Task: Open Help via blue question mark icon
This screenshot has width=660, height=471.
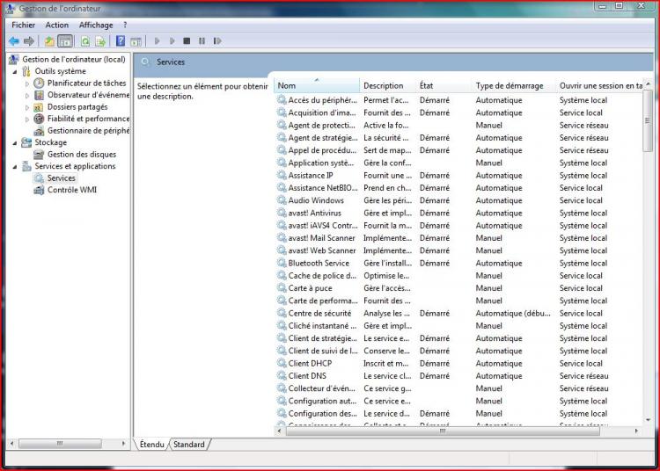Action: pos(121,41)
